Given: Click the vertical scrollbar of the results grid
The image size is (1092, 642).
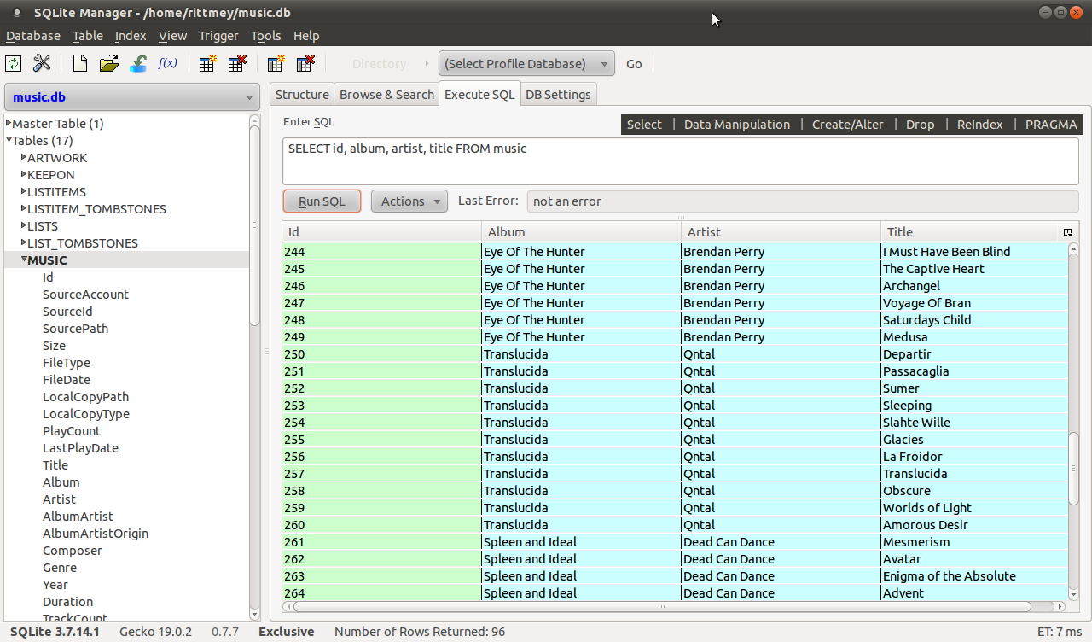Looking at the screenshot, I should click(1073, 427).
